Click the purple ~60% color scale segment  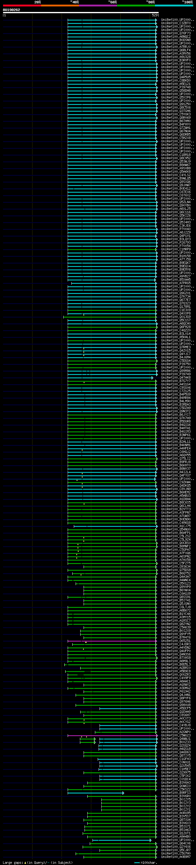[98, 6]
